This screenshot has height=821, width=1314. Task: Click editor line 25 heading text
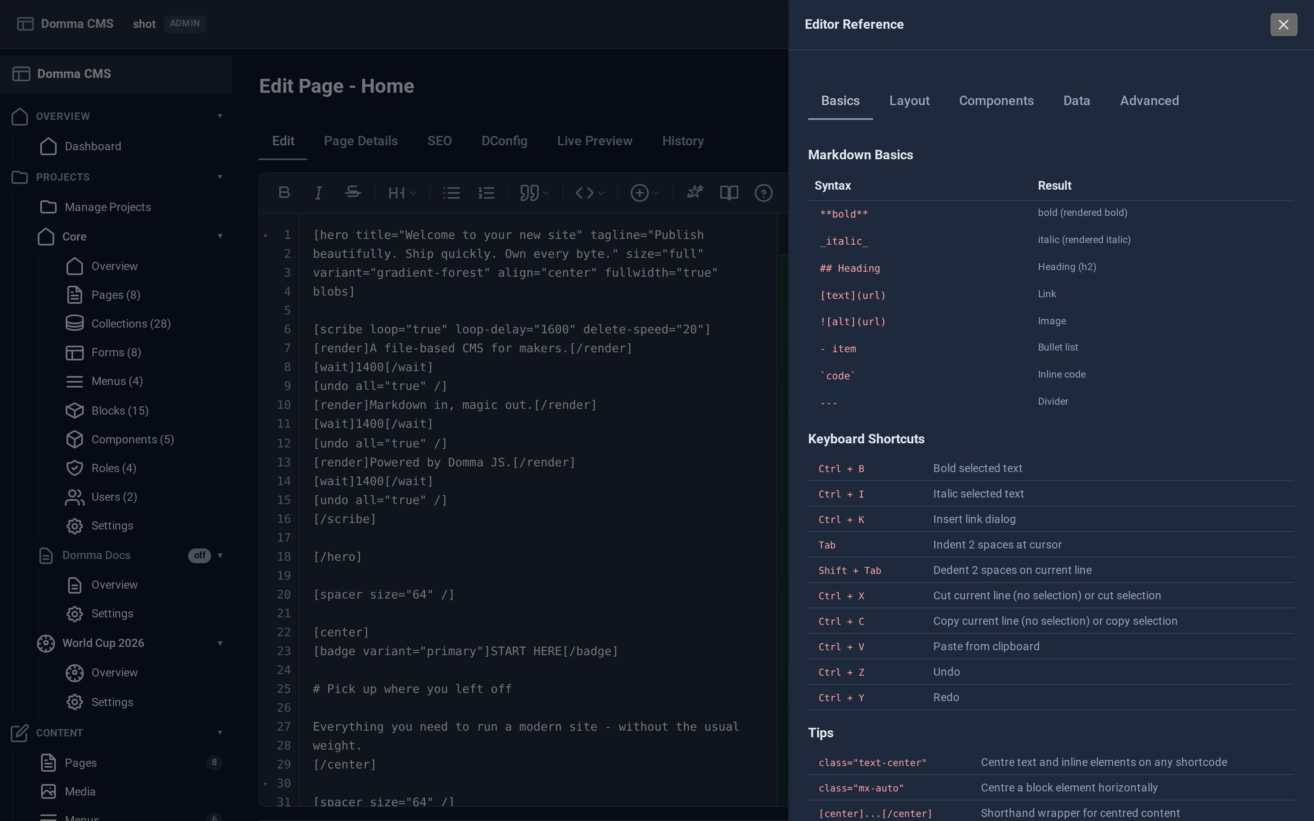(x=412, y=689)
